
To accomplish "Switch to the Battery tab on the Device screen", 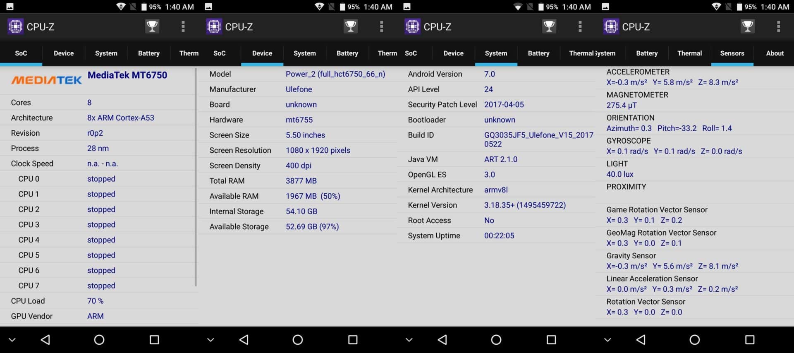I will click(347, 53).
